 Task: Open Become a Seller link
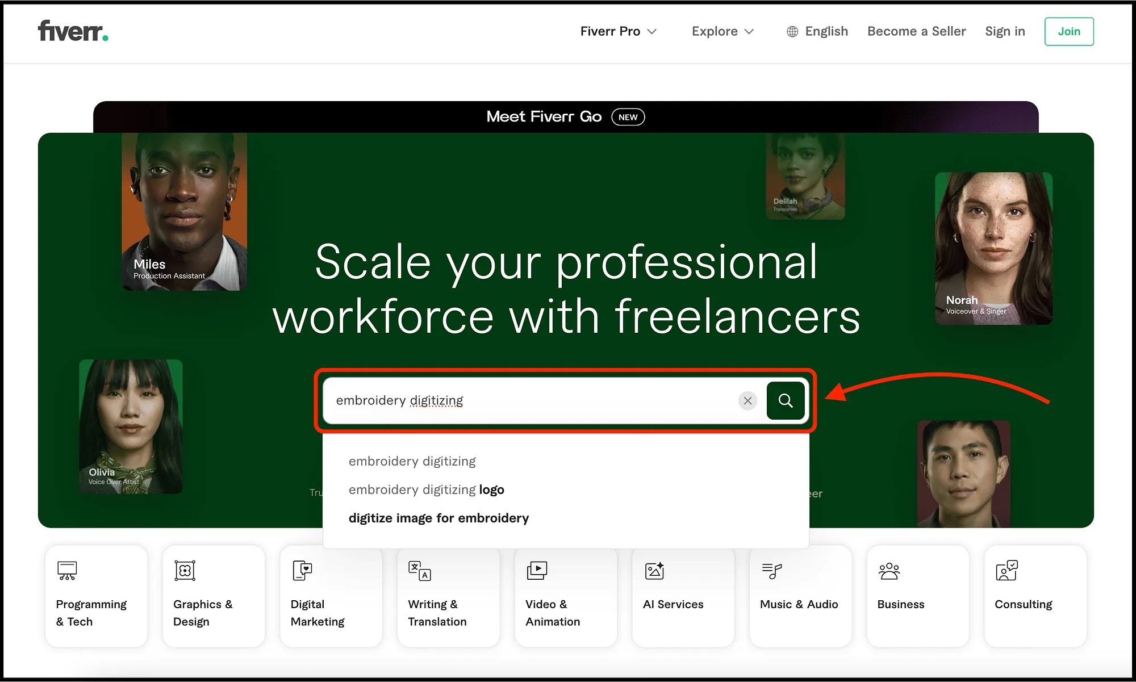(917, 31)
